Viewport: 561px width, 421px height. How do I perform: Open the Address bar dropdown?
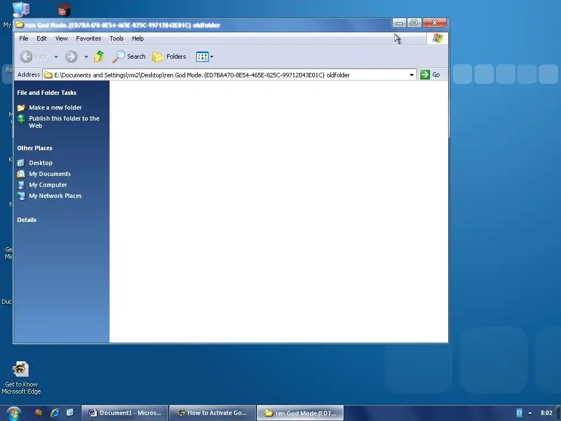[411, 75]
